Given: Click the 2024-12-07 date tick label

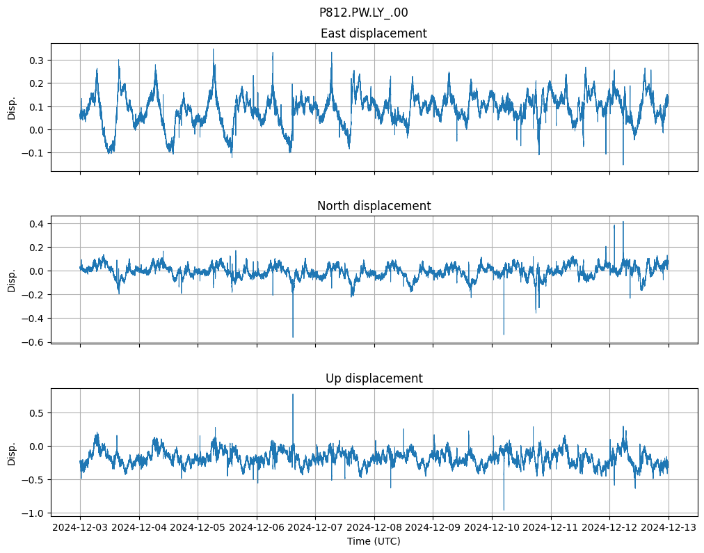Looking at the screenshot, I should 315,528.
